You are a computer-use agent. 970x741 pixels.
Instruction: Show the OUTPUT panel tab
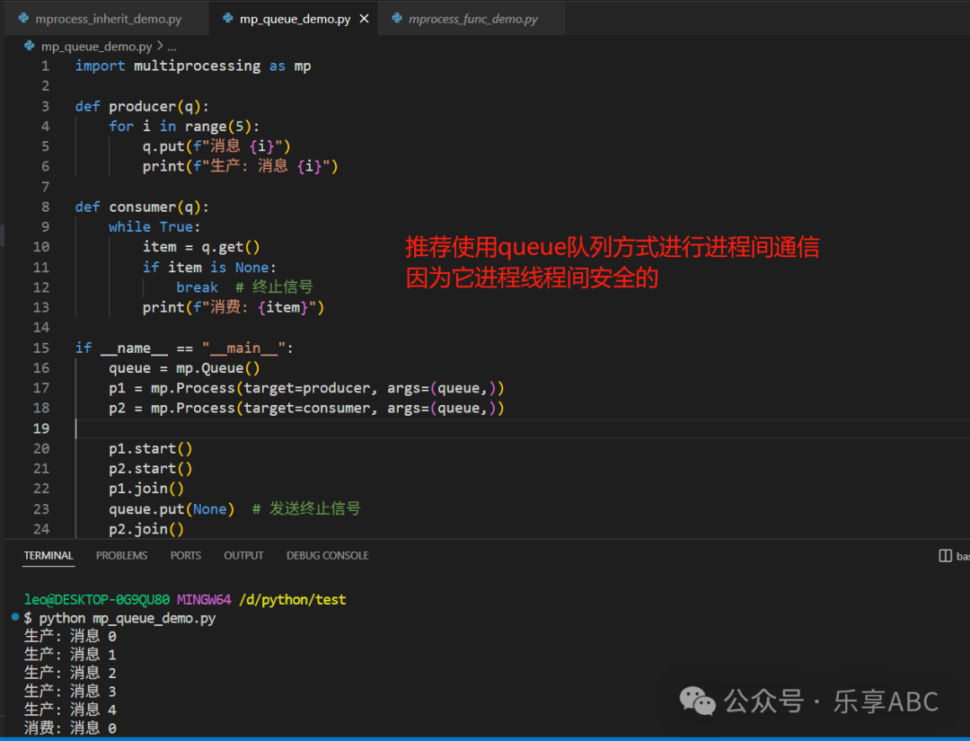(243, 555)
